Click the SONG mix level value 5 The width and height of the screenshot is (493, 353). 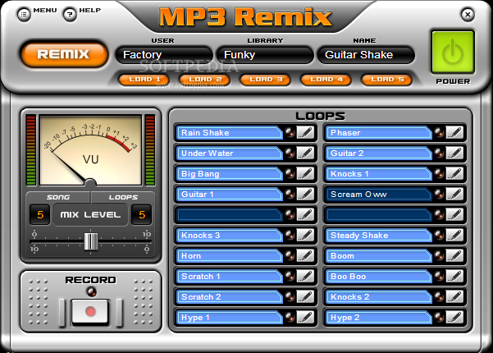[40, 214]
